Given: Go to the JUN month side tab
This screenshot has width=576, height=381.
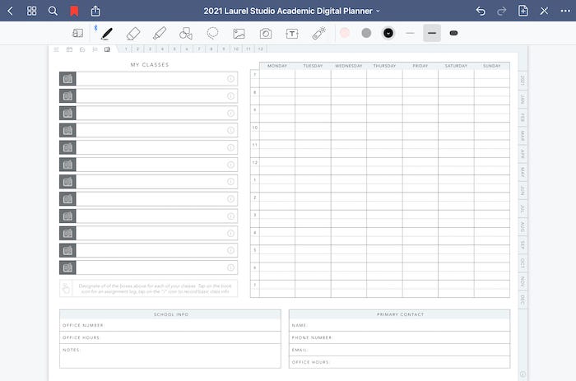Looking at the screenshot, I should point(523,190).
